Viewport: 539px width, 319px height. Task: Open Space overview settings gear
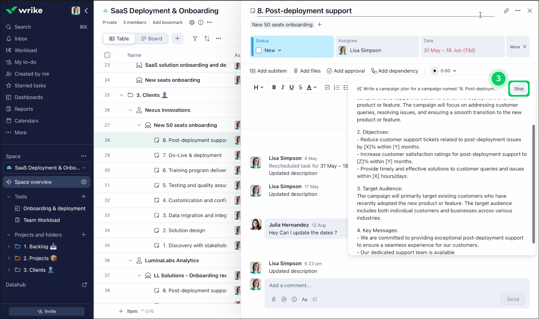click(84, 182)
